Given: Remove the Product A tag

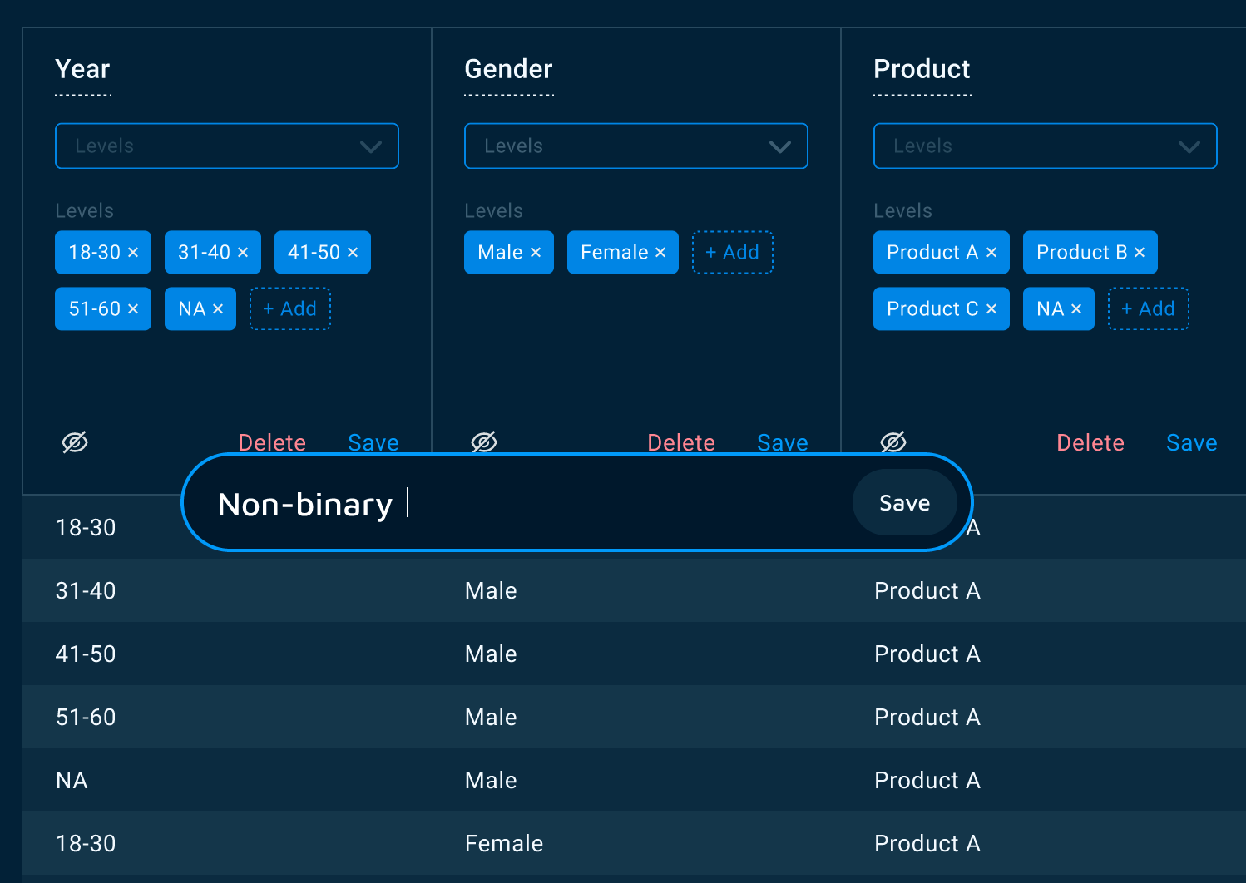Looking at the screenshot, I should coord(991,253).
